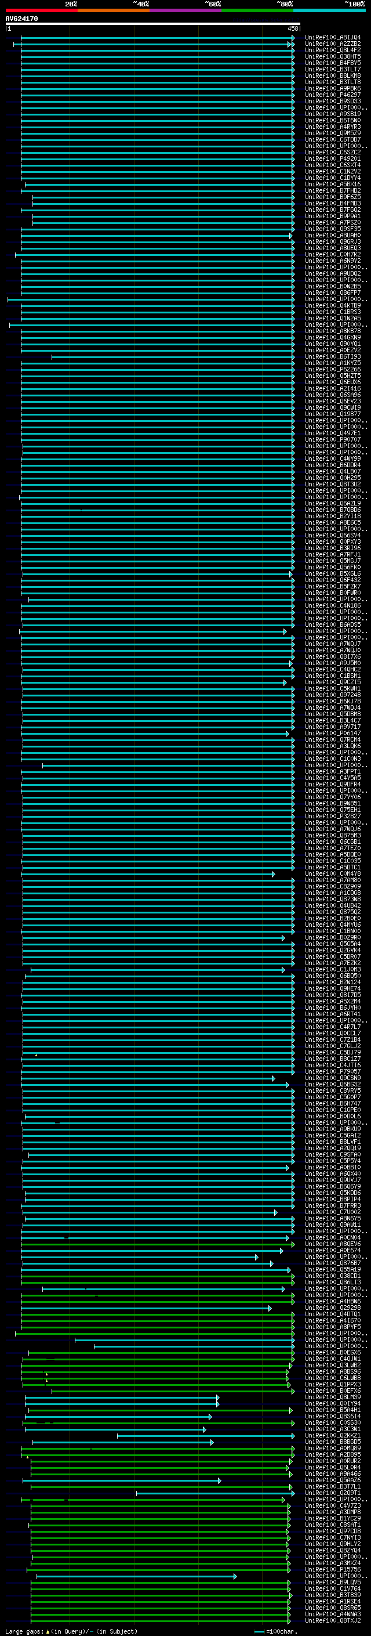Select hit label UniRef100_Q5AAZ6

[x=332, y=1480]
